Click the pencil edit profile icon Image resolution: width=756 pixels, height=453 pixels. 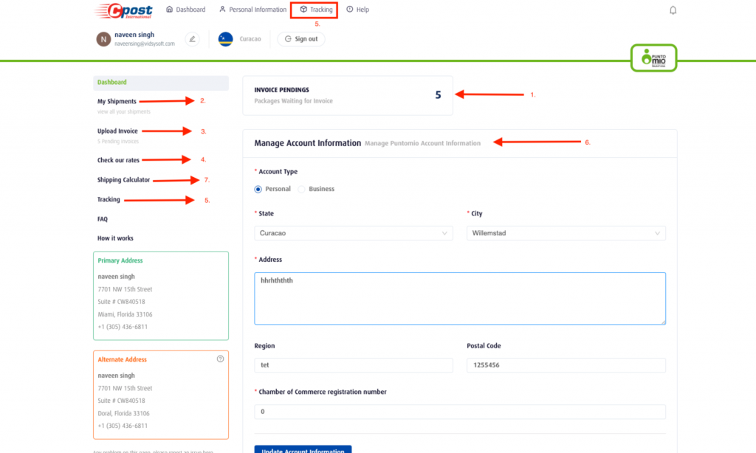[x=193, y=39]
